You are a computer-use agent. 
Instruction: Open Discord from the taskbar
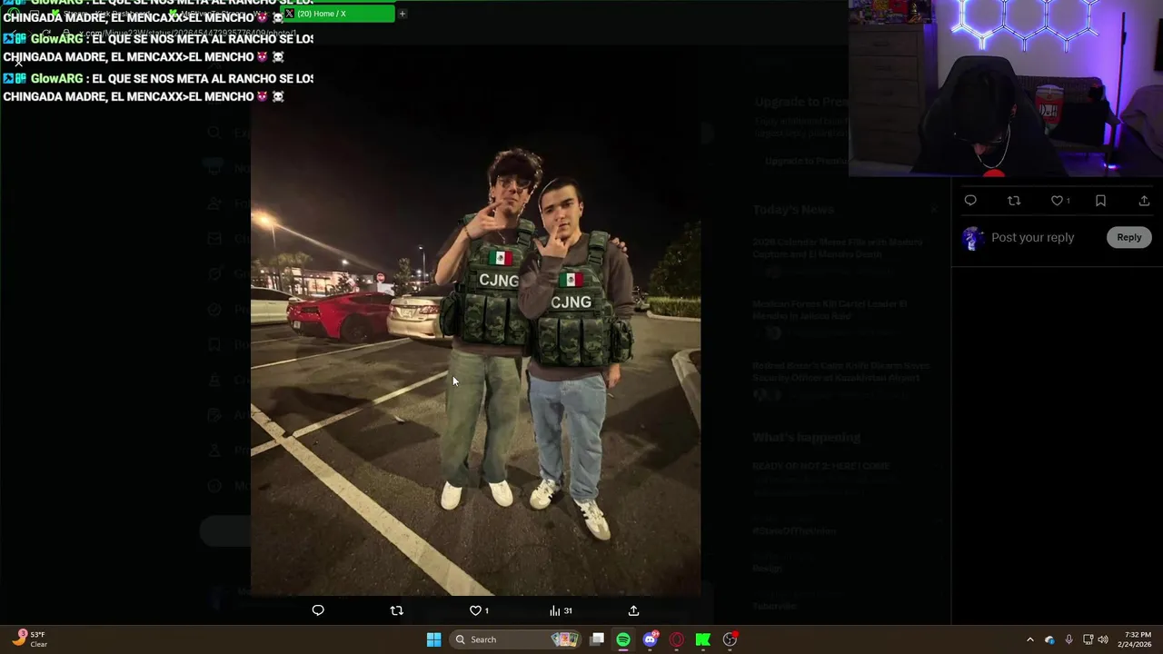pos(650,639)
